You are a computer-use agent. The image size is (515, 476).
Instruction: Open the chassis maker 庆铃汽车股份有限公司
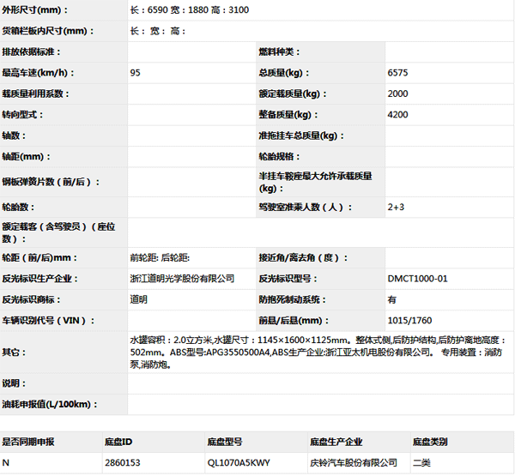point(354,463)
